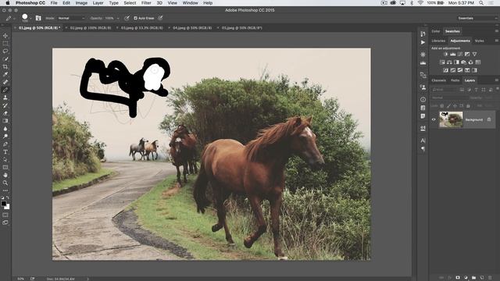Screen dimensions: 500x281
Task: Click the Background layer lock icon
Action: (489, 119)
